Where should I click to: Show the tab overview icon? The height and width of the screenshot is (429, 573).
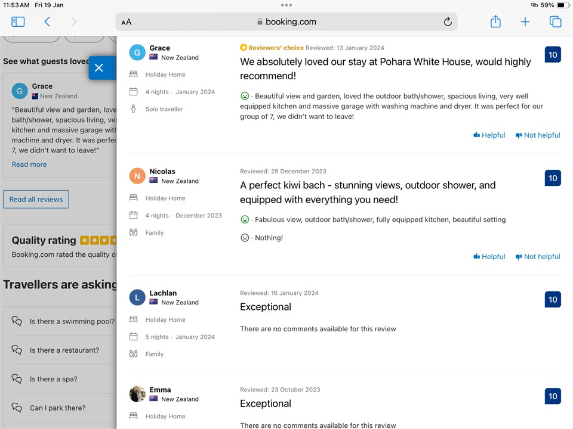pos(555,21)
